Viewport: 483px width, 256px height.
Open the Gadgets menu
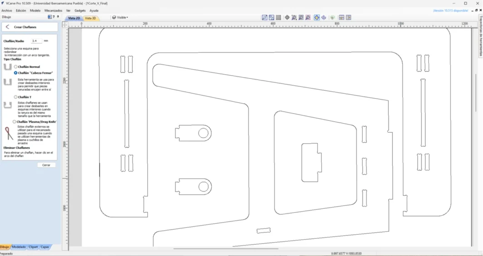pos(80,10)
